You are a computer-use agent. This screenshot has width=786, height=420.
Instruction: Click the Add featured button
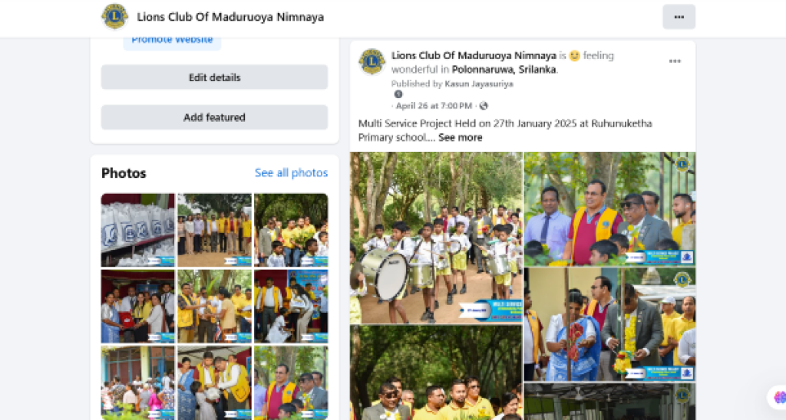pos(215,117)
